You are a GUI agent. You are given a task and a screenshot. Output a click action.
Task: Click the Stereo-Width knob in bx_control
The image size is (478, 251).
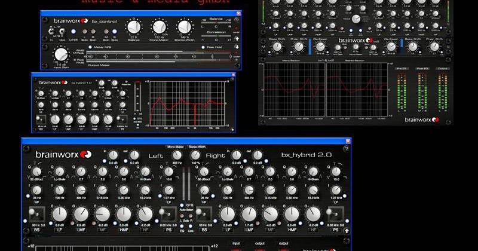(185, 27)
